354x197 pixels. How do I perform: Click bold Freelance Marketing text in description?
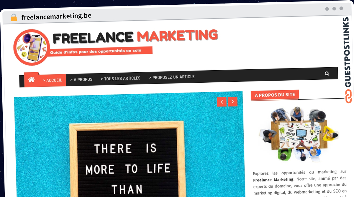coord(273,179)
